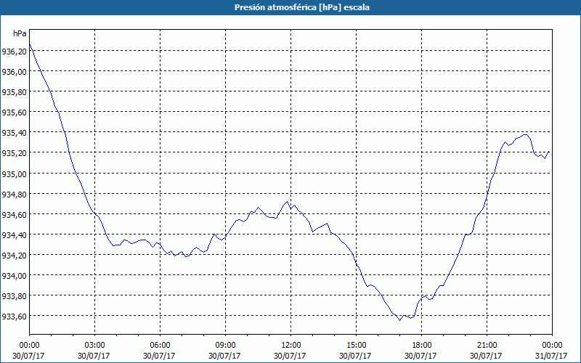
Task: Select the 936,20 y-axis value
Action: point(14,52)
